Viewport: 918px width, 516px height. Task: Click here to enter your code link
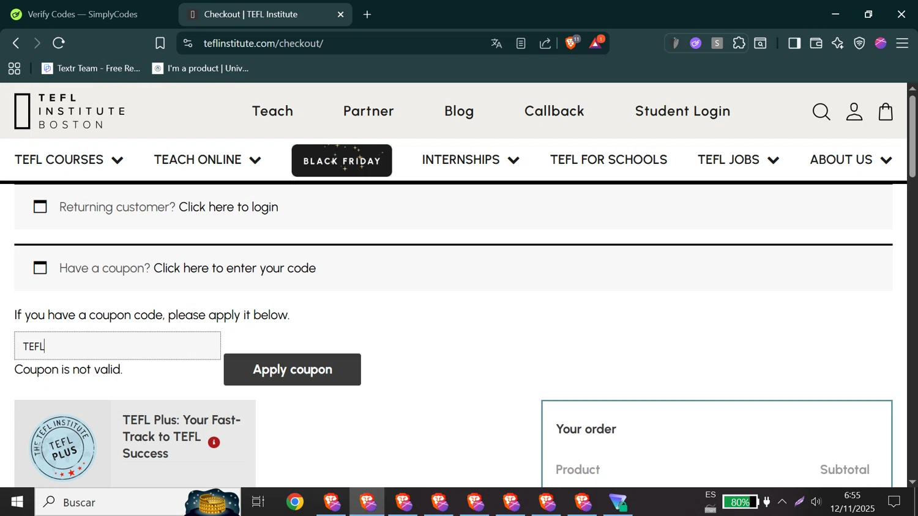234,268
